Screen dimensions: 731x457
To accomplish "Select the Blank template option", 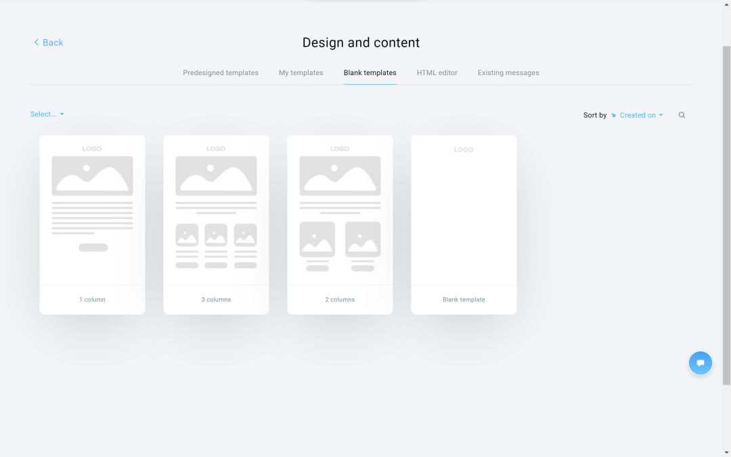I will coord(464,225).
